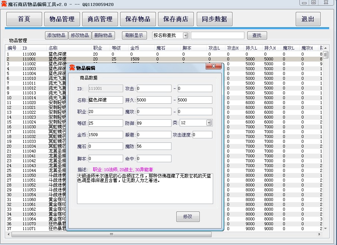337x245 pixels.
Task: Click the 修改 button in edit dialog
Action: pyautogui.click(x=188, y=217)
